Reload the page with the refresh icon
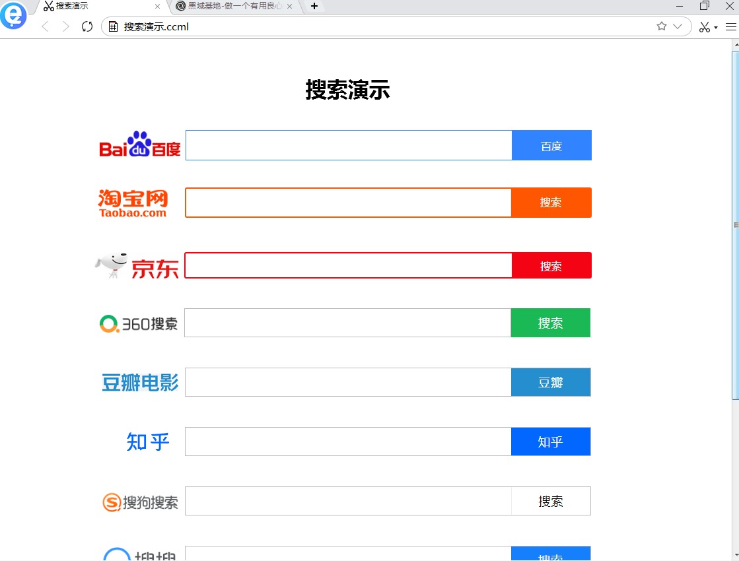The image size is (739, 561). pos(87,27)
